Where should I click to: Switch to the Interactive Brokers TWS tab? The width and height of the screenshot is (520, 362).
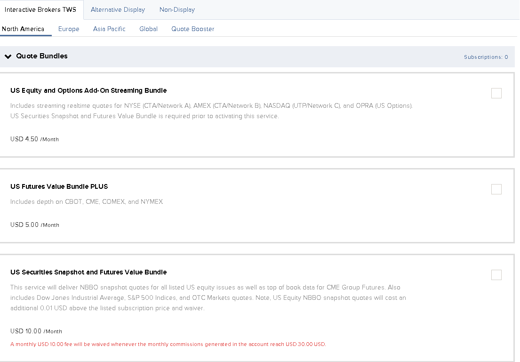click(x=40, y=9)
